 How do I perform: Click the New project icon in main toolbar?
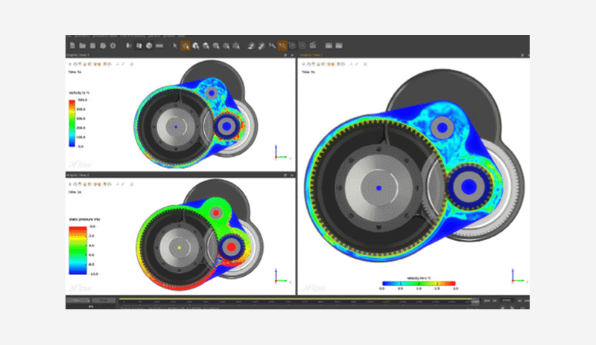tap(71, 45)
